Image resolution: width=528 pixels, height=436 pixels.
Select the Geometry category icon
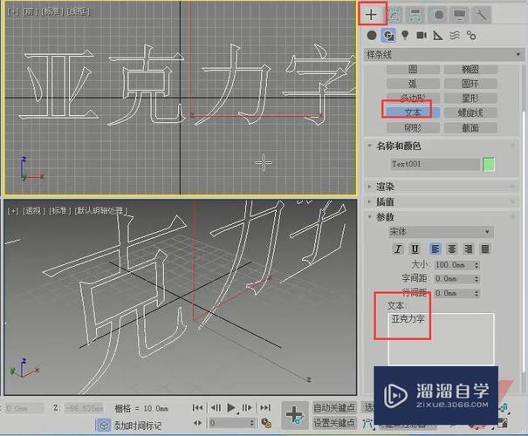(372, 35)
